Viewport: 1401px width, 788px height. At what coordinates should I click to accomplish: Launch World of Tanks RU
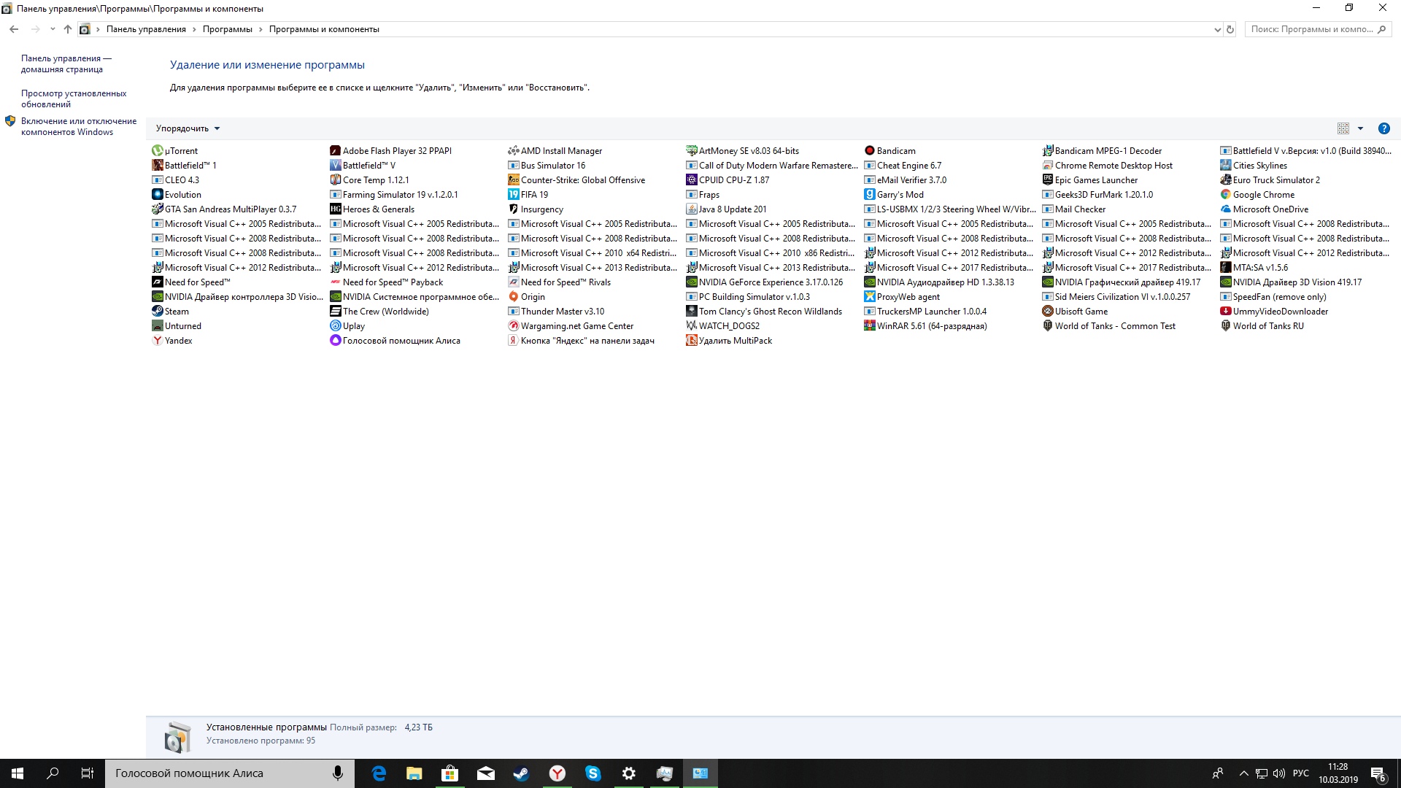(1267, 325)
